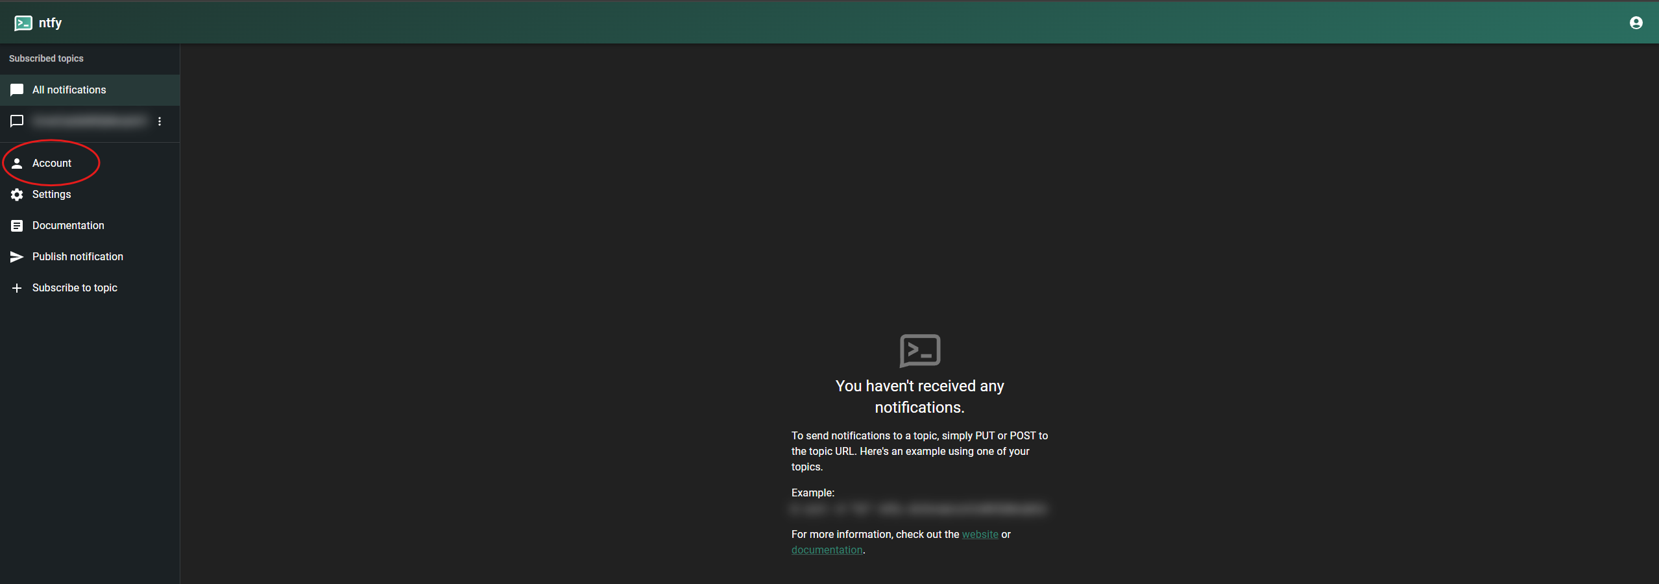This screenshot has width=1659, height=584.
Task: Click 'You haven't received any notifications.' heading
Action: pos(919,396)
